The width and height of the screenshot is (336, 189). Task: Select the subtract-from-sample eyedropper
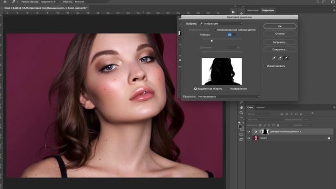(286, 58)
